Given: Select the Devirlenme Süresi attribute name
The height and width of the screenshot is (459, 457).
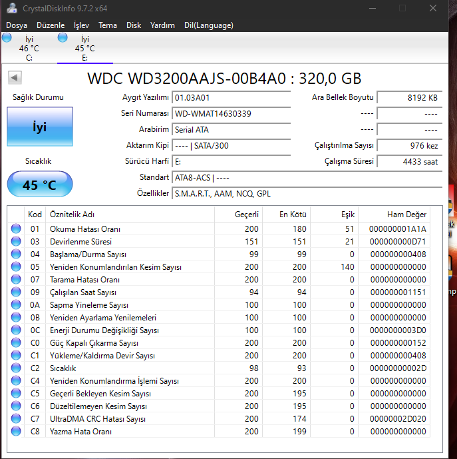Looking at the screenshot, I should coord(80,242).
